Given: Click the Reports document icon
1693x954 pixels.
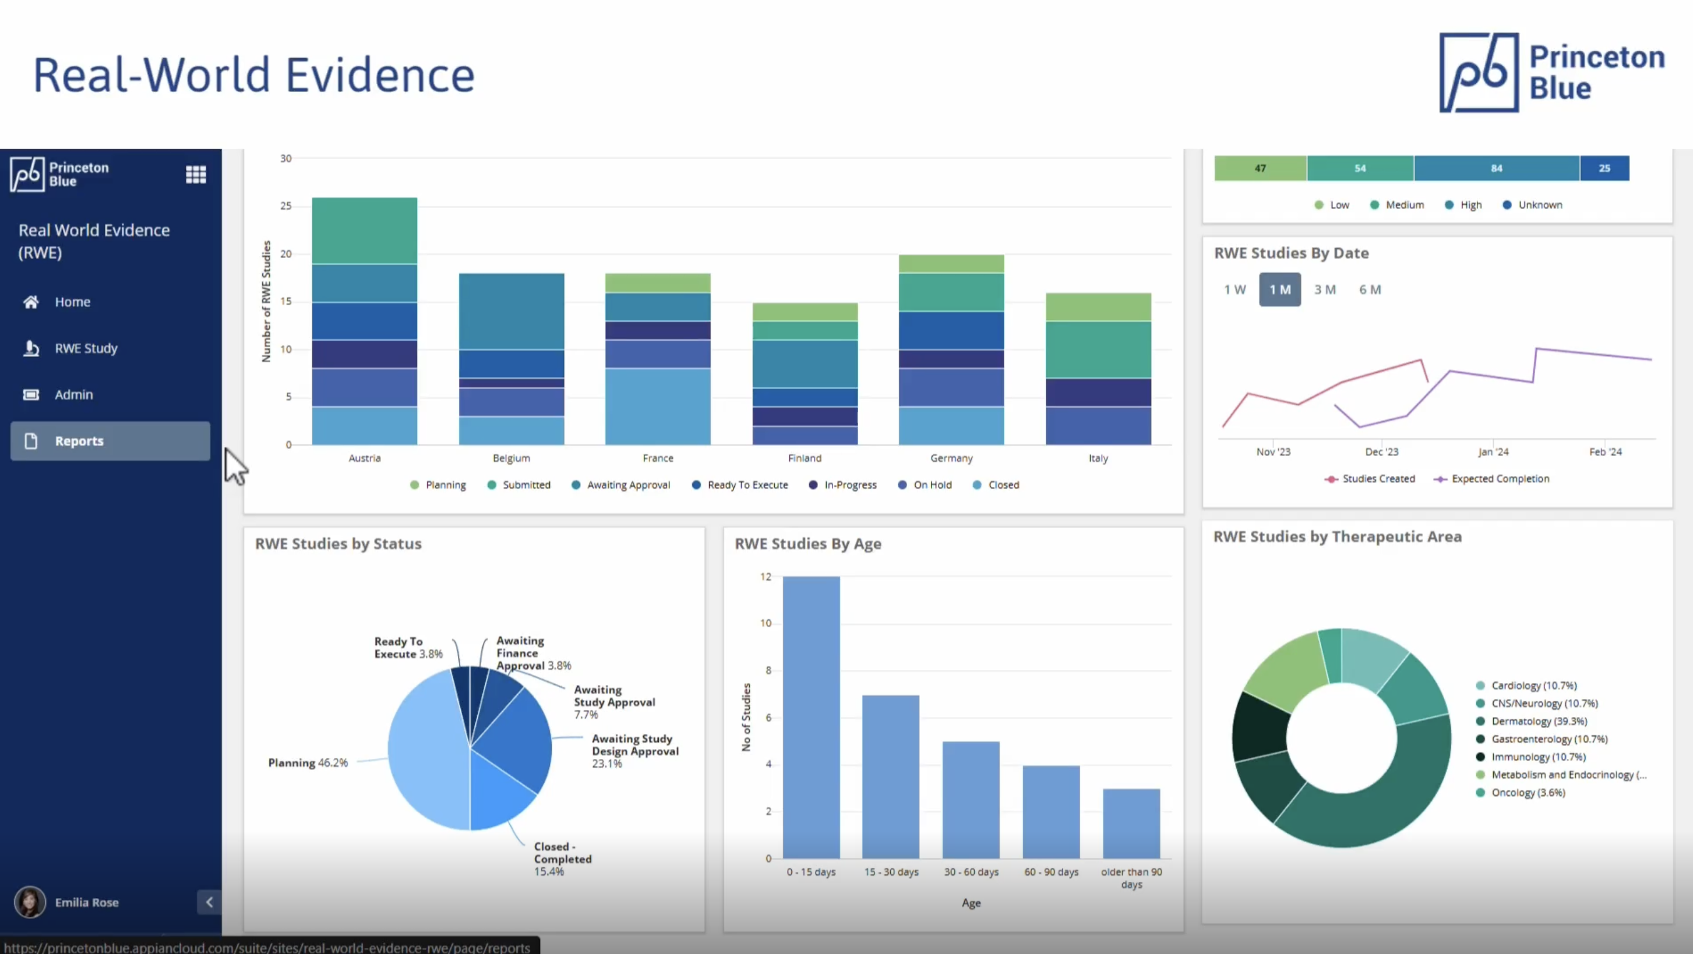Looking at the screenshot, I should [31, 441].
